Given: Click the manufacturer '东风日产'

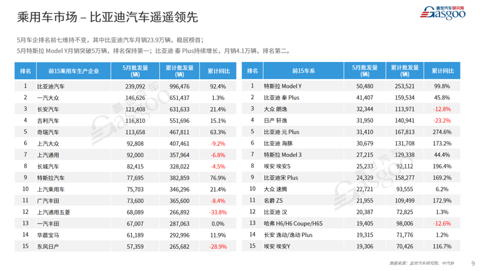Looking at the screenshot, I should (x=48, y=247).
